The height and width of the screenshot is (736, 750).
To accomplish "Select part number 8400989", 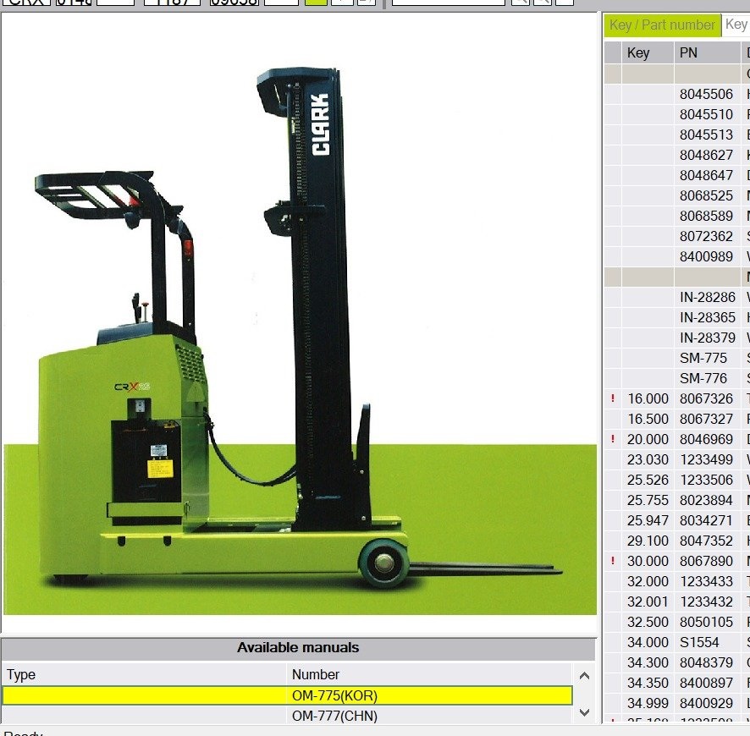I will point(706,256).
